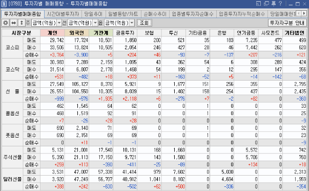
Task: Click the 기타금융 column header
Action: pos(198,33)
